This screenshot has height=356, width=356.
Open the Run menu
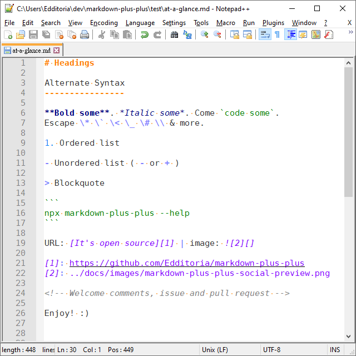[249, 23]
